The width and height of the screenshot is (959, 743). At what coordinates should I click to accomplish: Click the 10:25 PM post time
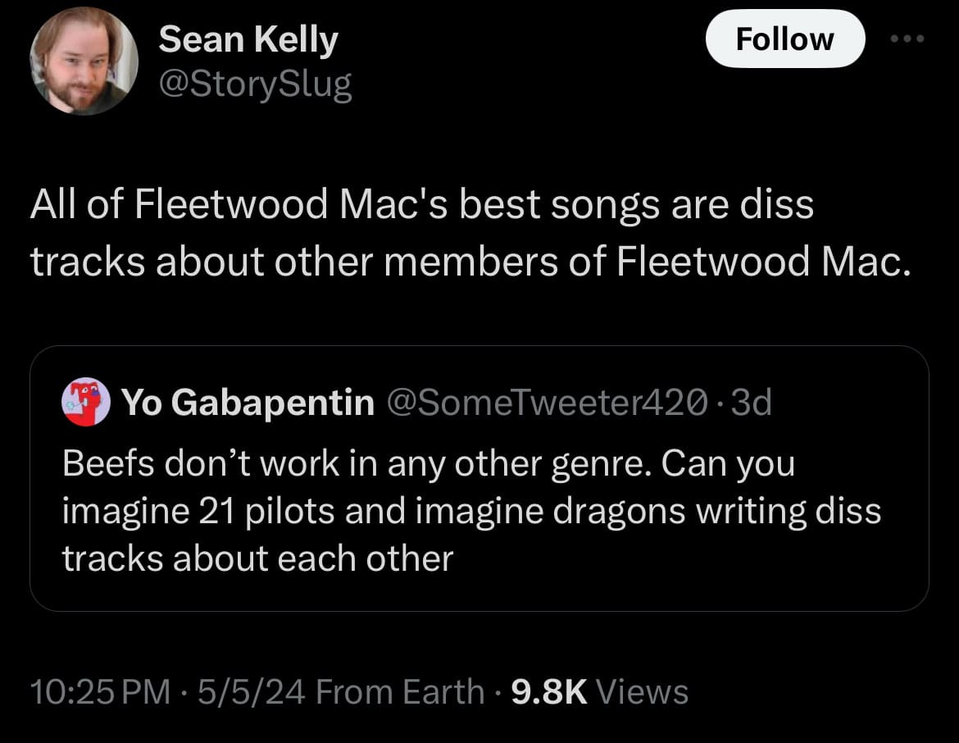coord(100,691)
